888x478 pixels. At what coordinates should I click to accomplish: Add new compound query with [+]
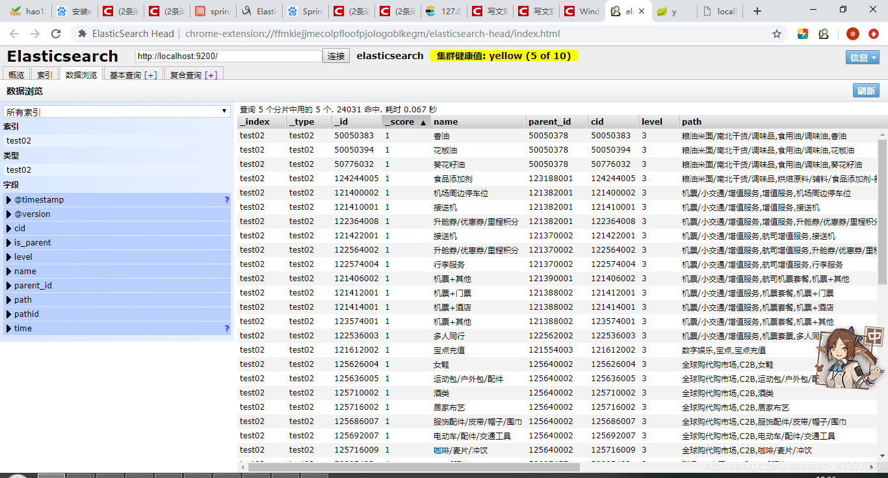pyautogui.click(x=211, y=75)
